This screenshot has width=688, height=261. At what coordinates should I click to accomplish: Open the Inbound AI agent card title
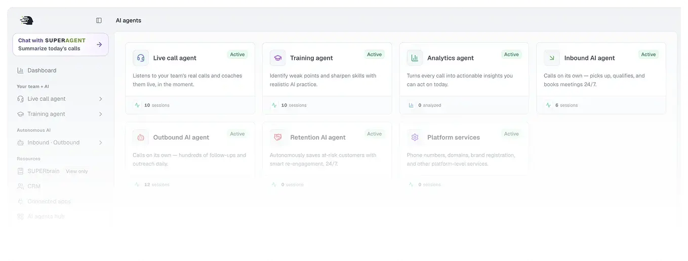(x=590, y=58)
